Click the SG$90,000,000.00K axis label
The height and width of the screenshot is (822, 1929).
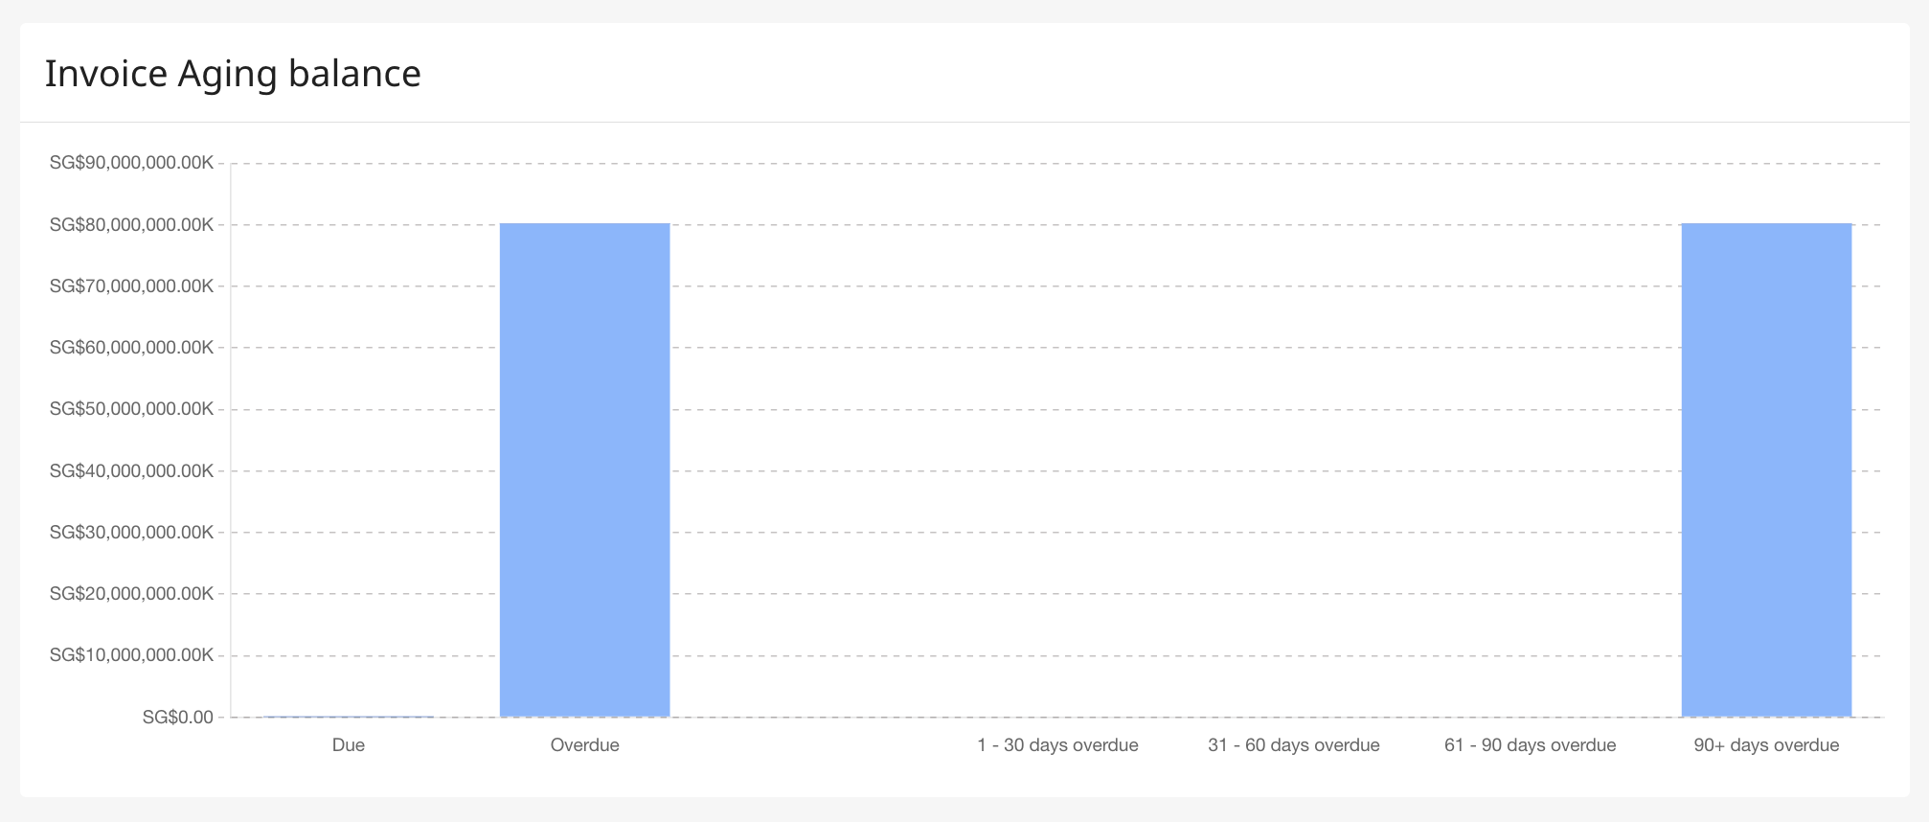click(131, 163)
